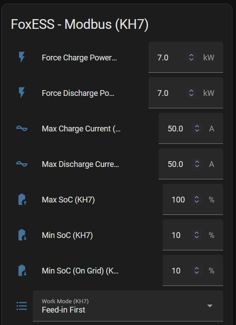Open the Min SoC (KH7) label
This screenshot has height=325, width=236.
[67, 235]
